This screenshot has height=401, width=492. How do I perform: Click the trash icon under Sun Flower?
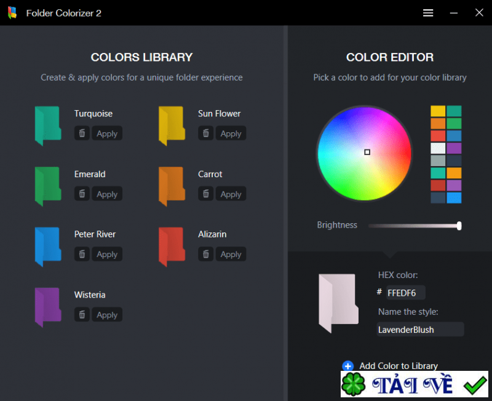206,133
